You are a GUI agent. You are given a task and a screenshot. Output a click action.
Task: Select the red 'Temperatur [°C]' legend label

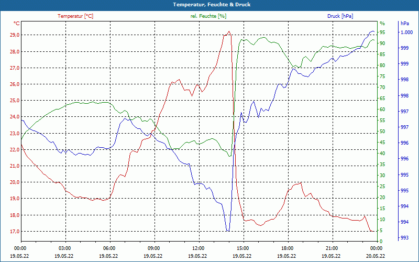click(75, 16)
